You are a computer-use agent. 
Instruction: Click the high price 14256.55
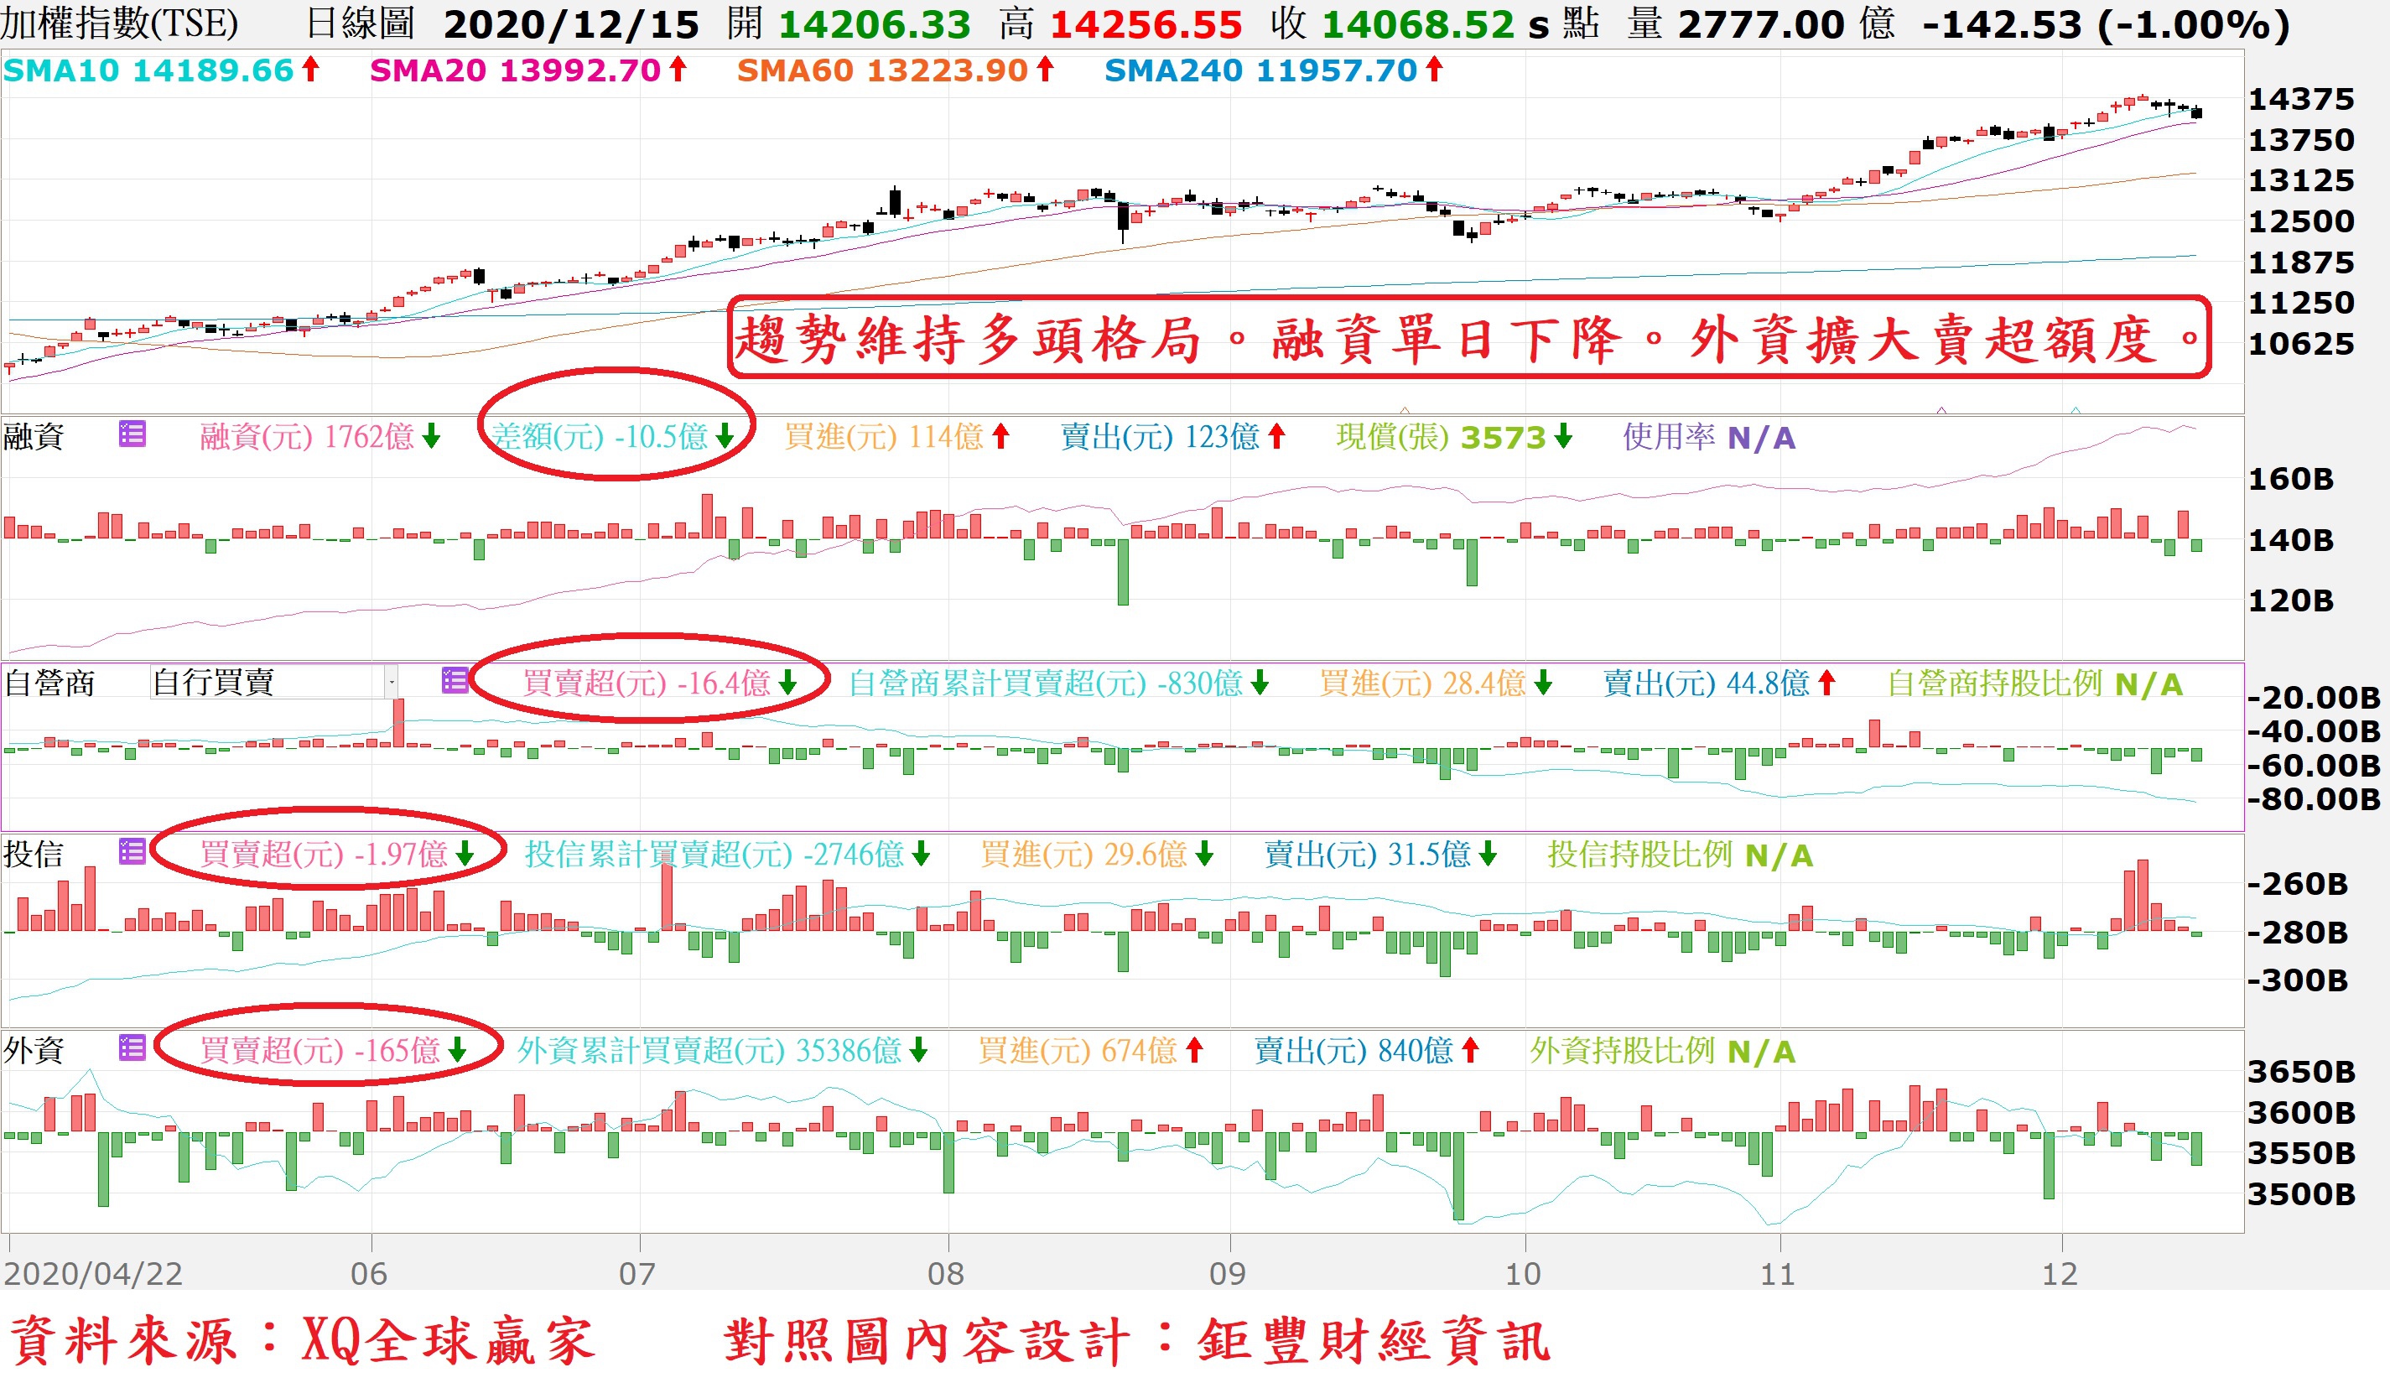tap(1146, 24)
